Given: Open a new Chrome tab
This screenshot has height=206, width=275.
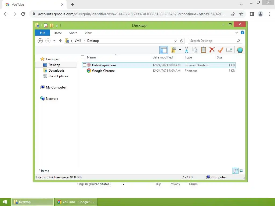Looking at the screenshot, I should pyautogui.click(x=73, y=5).
